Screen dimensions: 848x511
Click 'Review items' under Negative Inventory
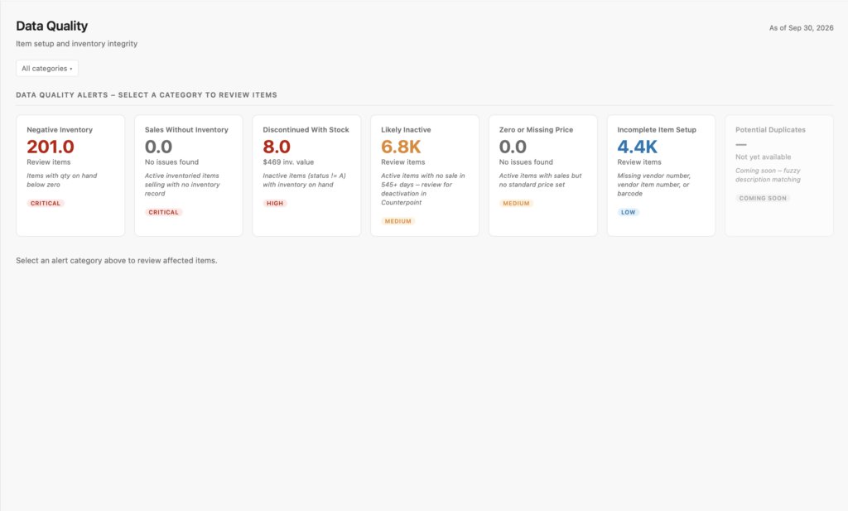(49, 161)
